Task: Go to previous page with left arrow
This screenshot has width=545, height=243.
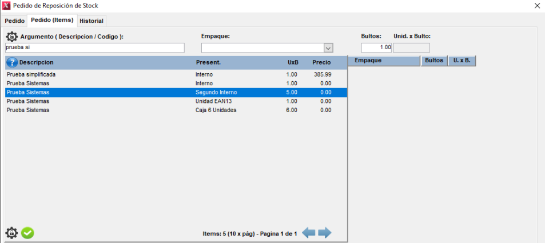Action: coord(309,233)
